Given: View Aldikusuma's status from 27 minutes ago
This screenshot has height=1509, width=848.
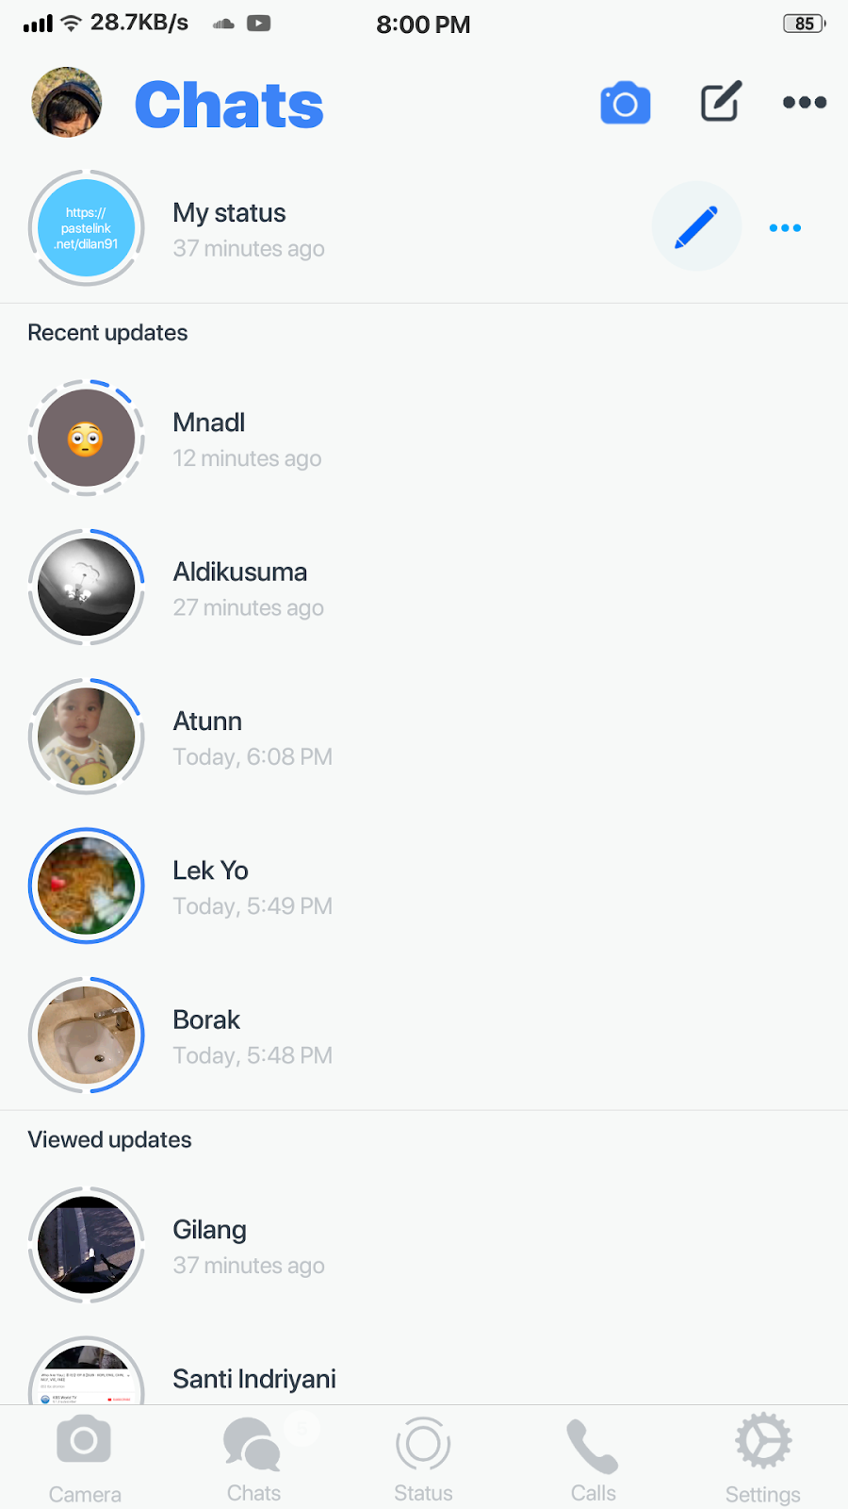Looking at the screenshot, I should (x=424, y=588).
